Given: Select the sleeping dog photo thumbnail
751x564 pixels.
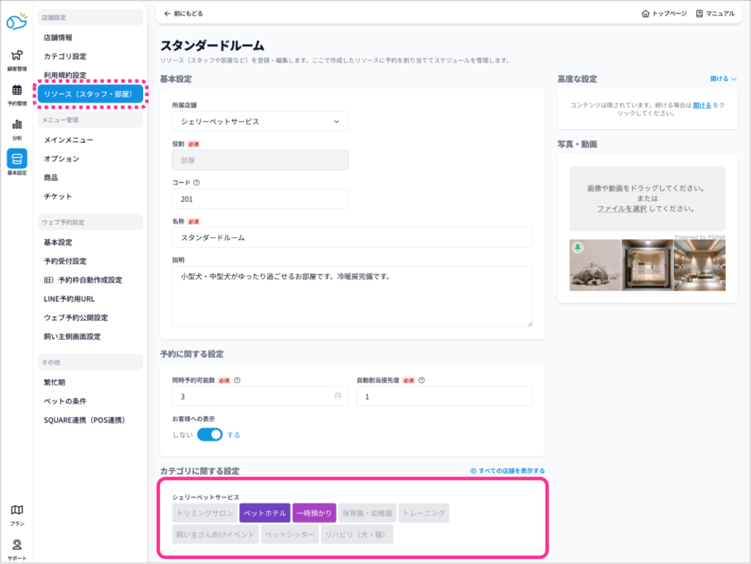Looking at the screenshot, I should pyautogui.click(x=595, y=265).
